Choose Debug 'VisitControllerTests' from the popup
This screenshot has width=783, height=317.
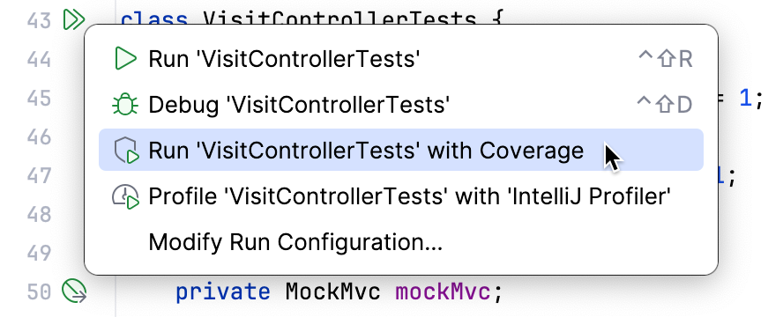(x=401, y=105)
